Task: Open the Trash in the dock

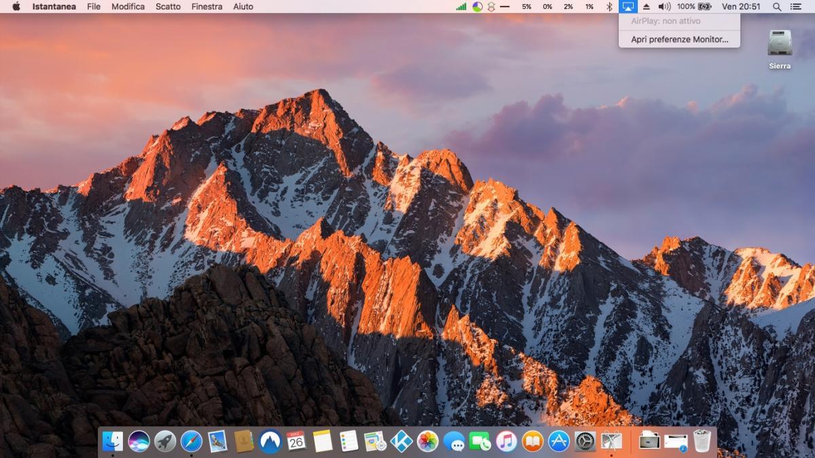Action: pyautogui.click(x=702, y=442)
